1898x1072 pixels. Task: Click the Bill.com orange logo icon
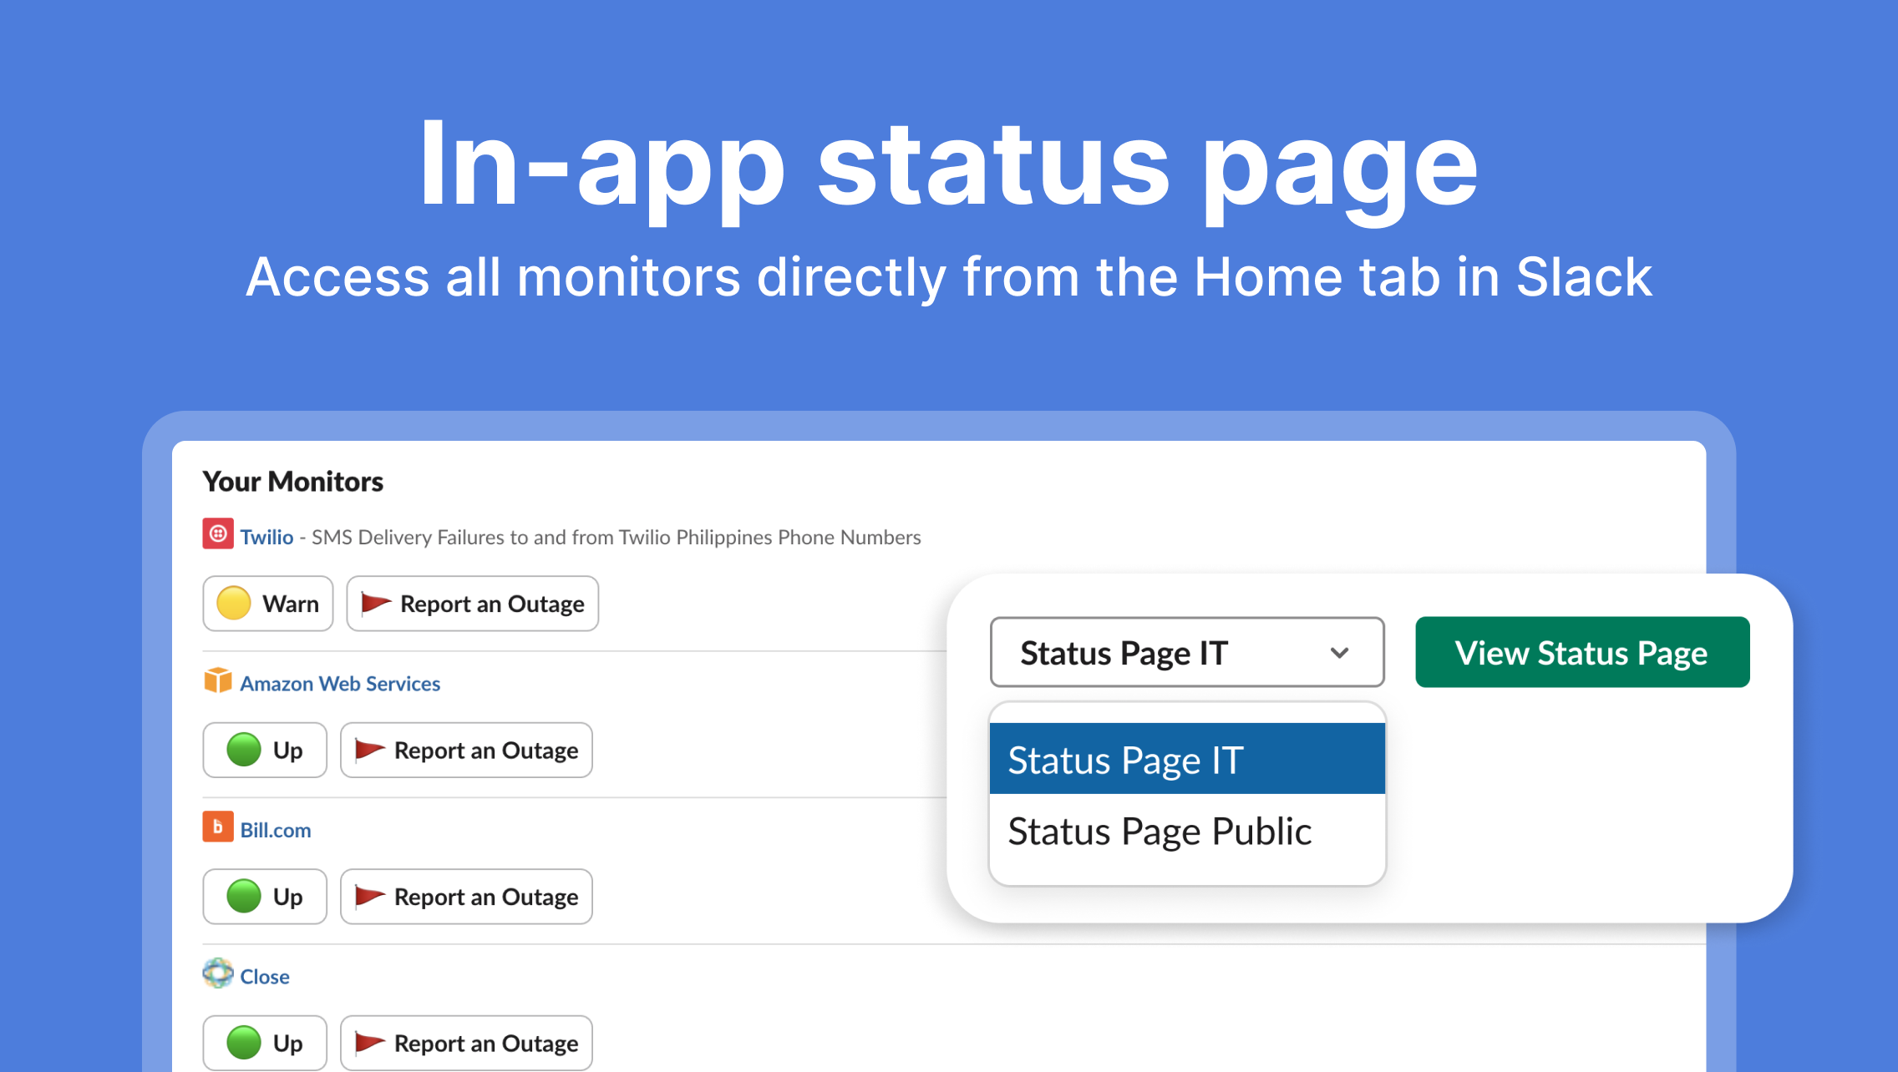click(217, 827)
